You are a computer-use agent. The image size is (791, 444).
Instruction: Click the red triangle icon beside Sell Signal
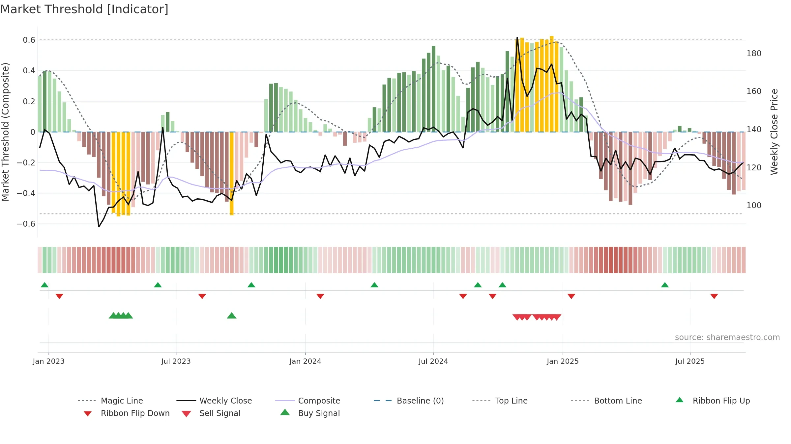[186, 414]
